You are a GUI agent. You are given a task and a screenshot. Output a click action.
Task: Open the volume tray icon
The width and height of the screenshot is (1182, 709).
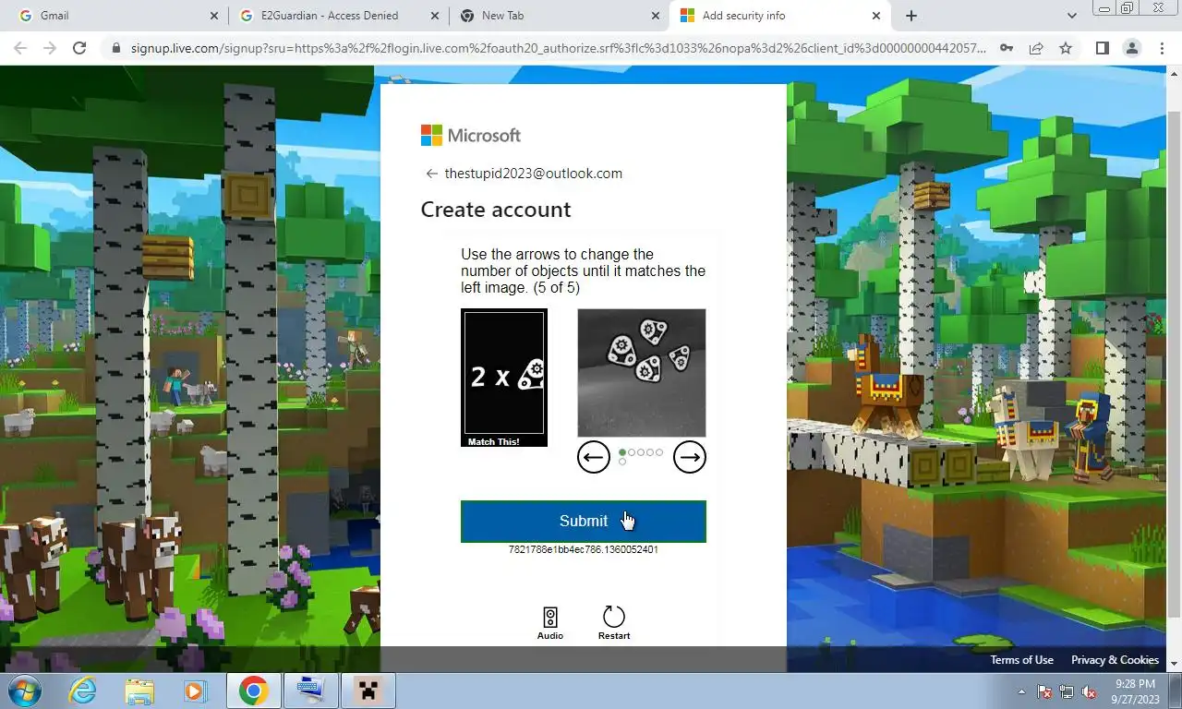point(1090,691)
